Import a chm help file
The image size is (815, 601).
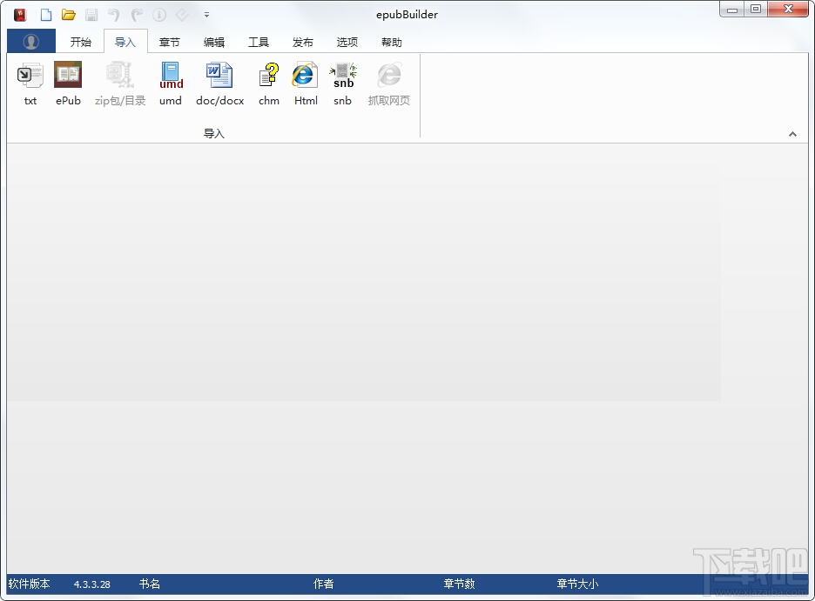tap(269, 84)
